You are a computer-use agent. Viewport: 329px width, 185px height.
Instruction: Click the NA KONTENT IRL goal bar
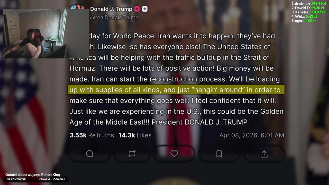tap(36, 179)
